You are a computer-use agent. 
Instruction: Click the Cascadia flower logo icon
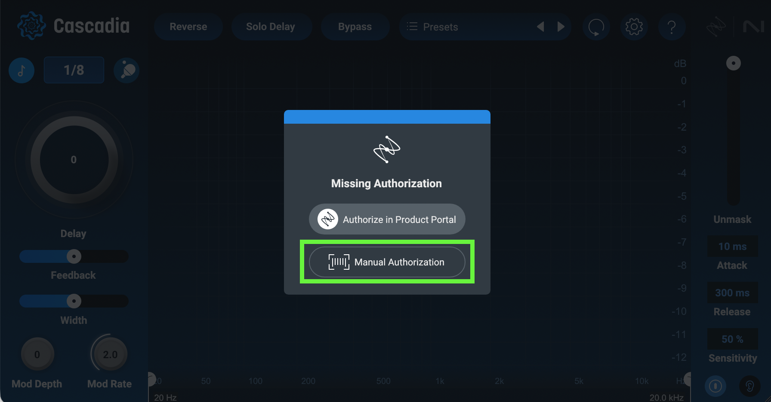coord(31,26)
